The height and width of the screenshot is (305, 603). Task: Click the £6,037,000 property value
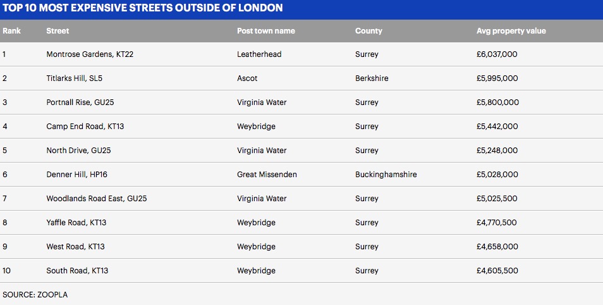tap(497, 54)
